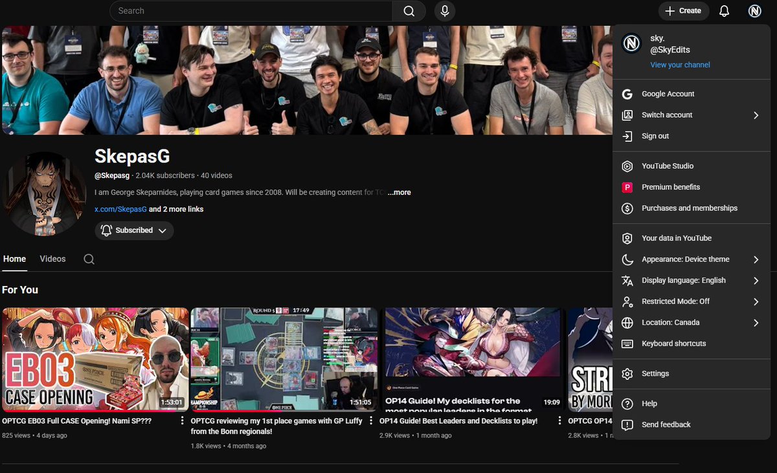The image size is (777, 473).
Task: Click the red Premium benefits P icon
Action: point(627,187)
